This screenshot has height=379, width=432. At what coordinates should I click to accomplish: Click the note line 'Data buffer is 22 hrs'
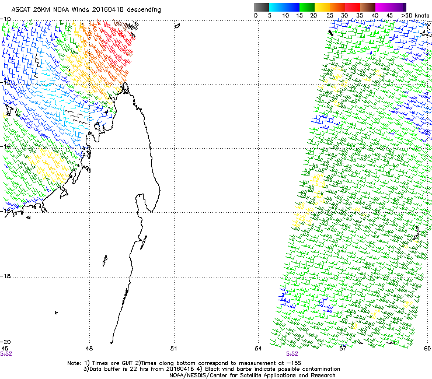click(211, 369)
